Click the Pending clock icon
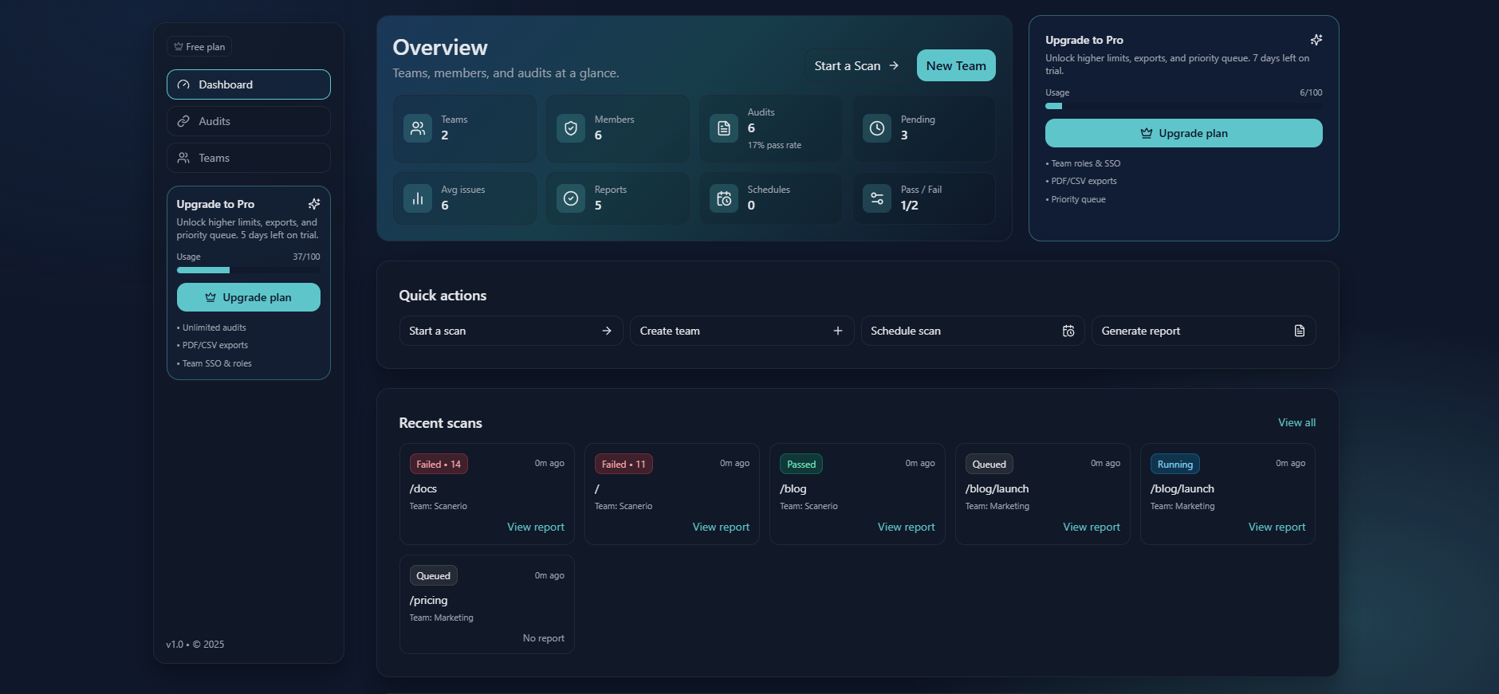 [876, 128]
